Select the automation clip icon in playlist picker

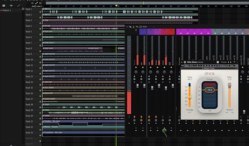coord(19,5)
